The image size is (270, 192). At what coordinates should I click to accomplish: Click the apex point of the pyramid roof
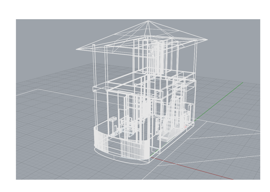(x=148, y=21)
